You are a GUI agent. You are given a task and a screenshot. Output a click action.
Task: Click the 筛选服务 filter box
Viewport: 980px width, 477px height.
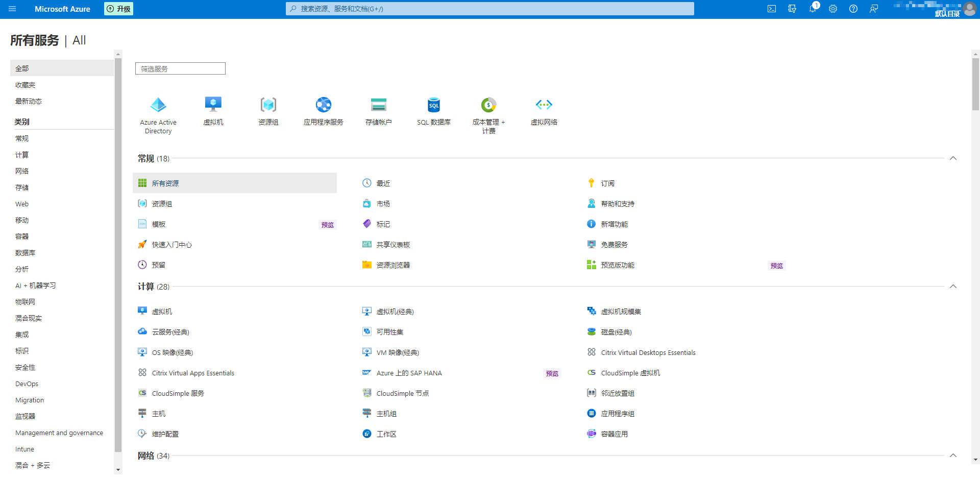point(180,68)
